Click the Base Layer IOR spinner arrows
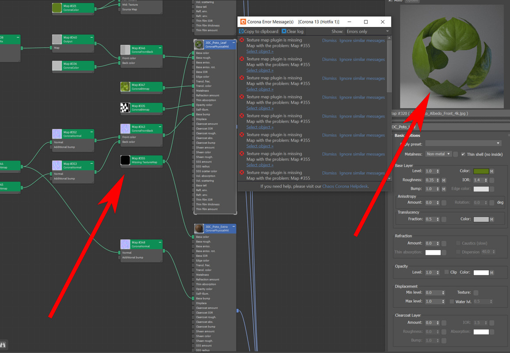 pyautogui.click(x=486, y=180)
